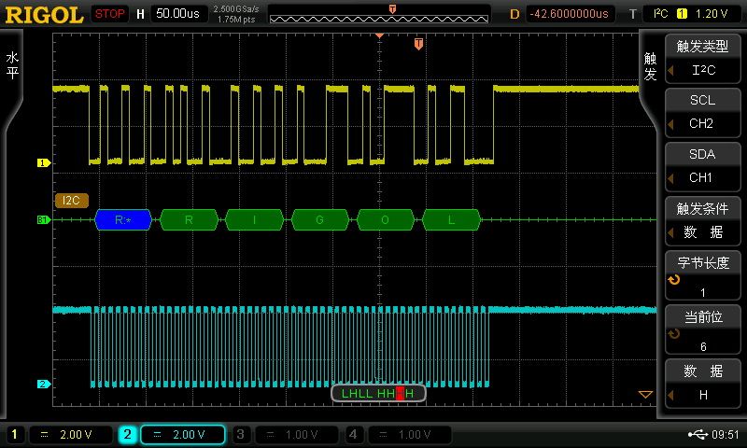Click the cyan channel 2 ground marker
Viewport: 747px width, 448px height.
coord(42,384)
